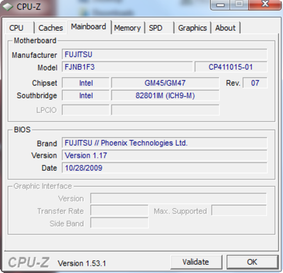Click the Side Band label

coord(67,224)
